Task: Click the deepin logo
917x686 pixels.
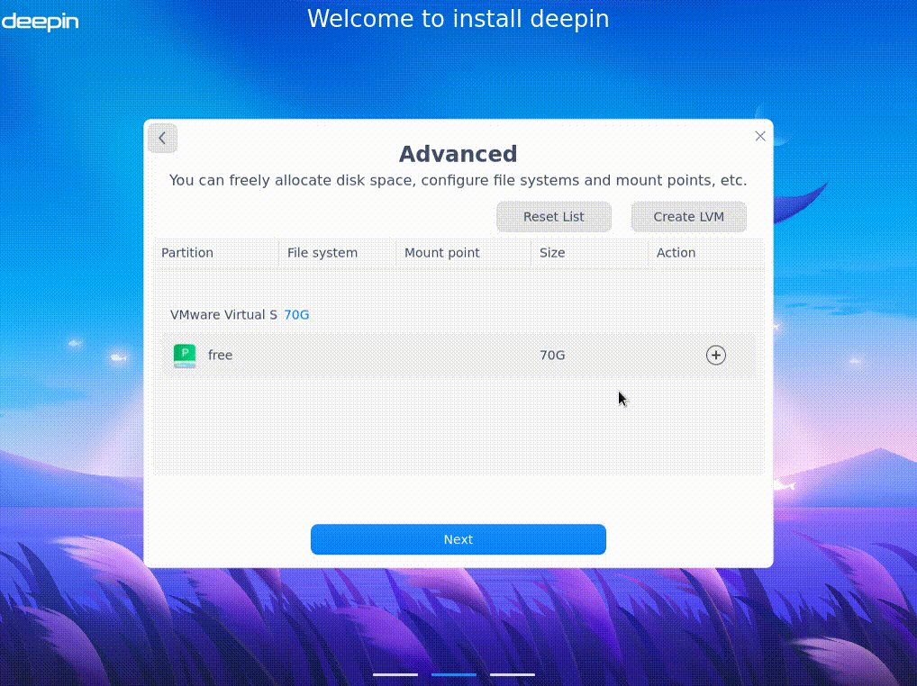Action: [x=40, y=22]
